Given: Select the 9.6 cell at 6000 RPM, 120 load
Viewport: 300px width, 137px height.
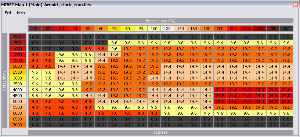Looking at the screenshot, I should click(x=167, y=113).
